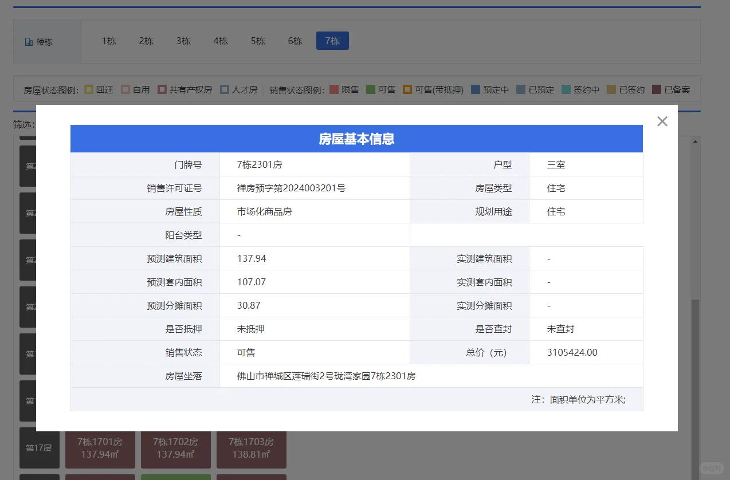This screenshot has height=480, width=730.
Task: Click the 注：面积单位为平方米 note
Action: [579, 399]
